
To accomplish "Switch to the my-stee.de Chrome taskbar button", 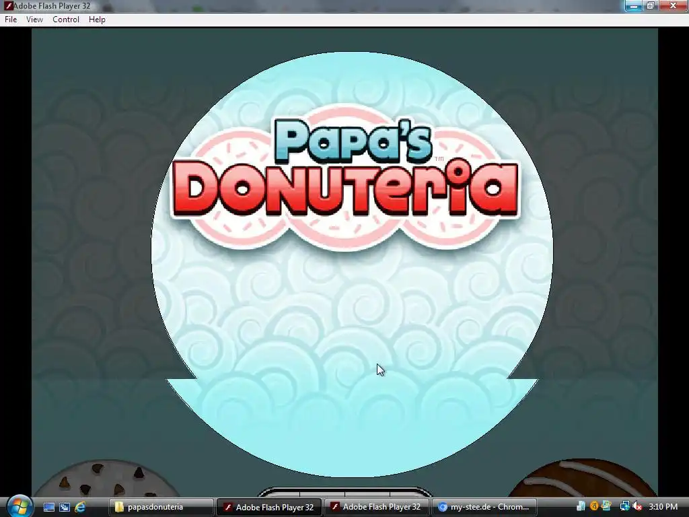I will [x=484, y=507].
